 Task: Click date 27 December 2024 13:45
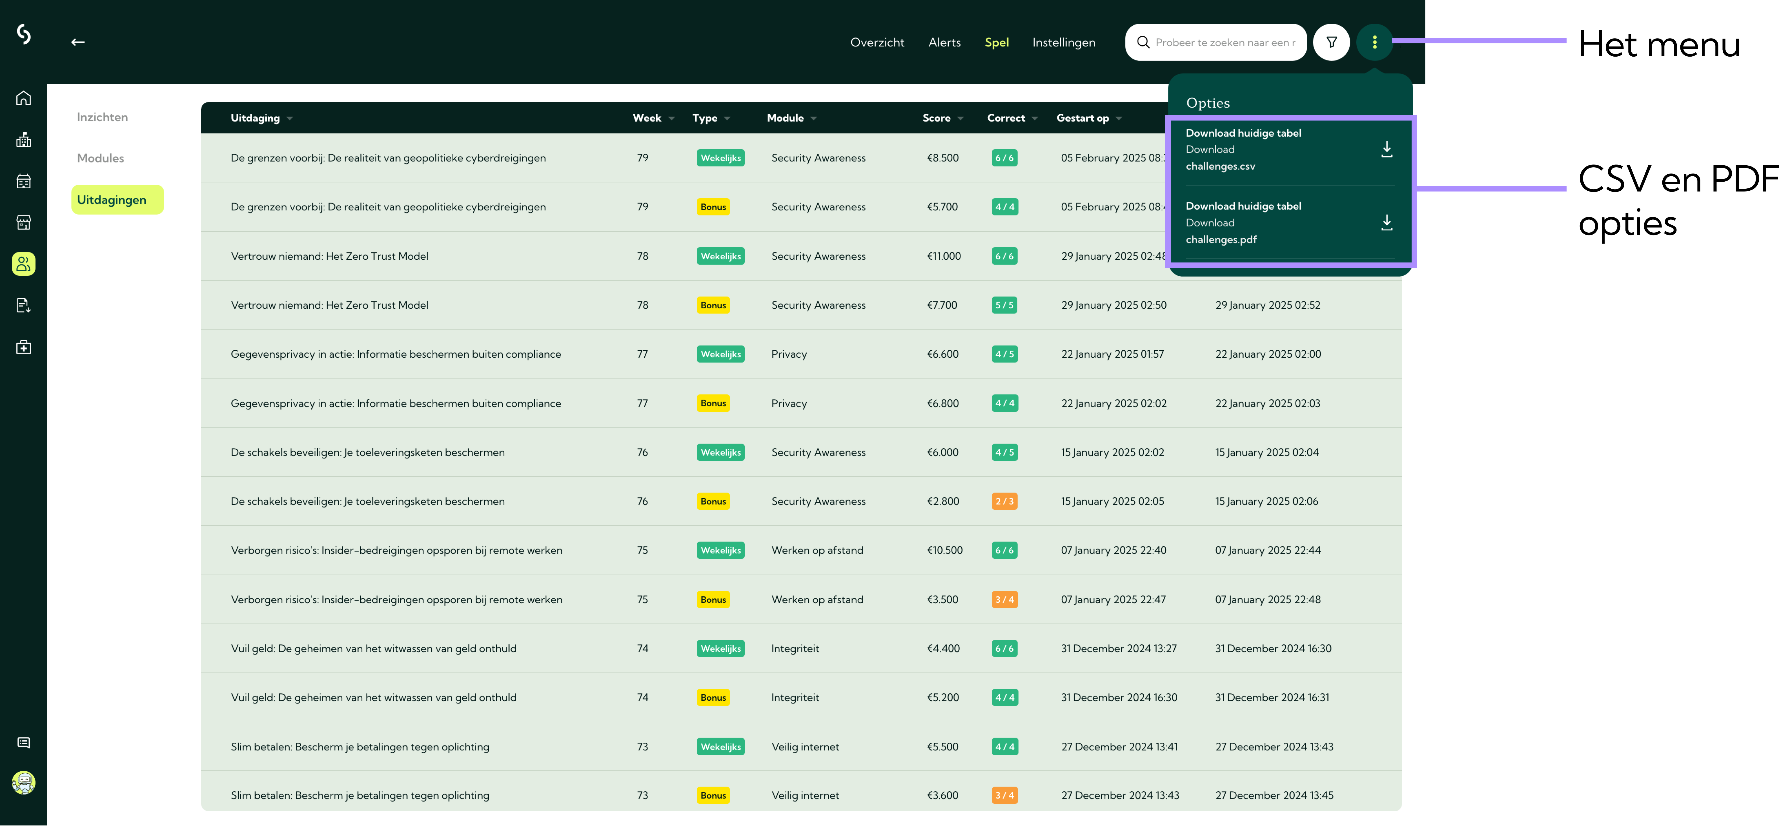(x=1274, y=796)
